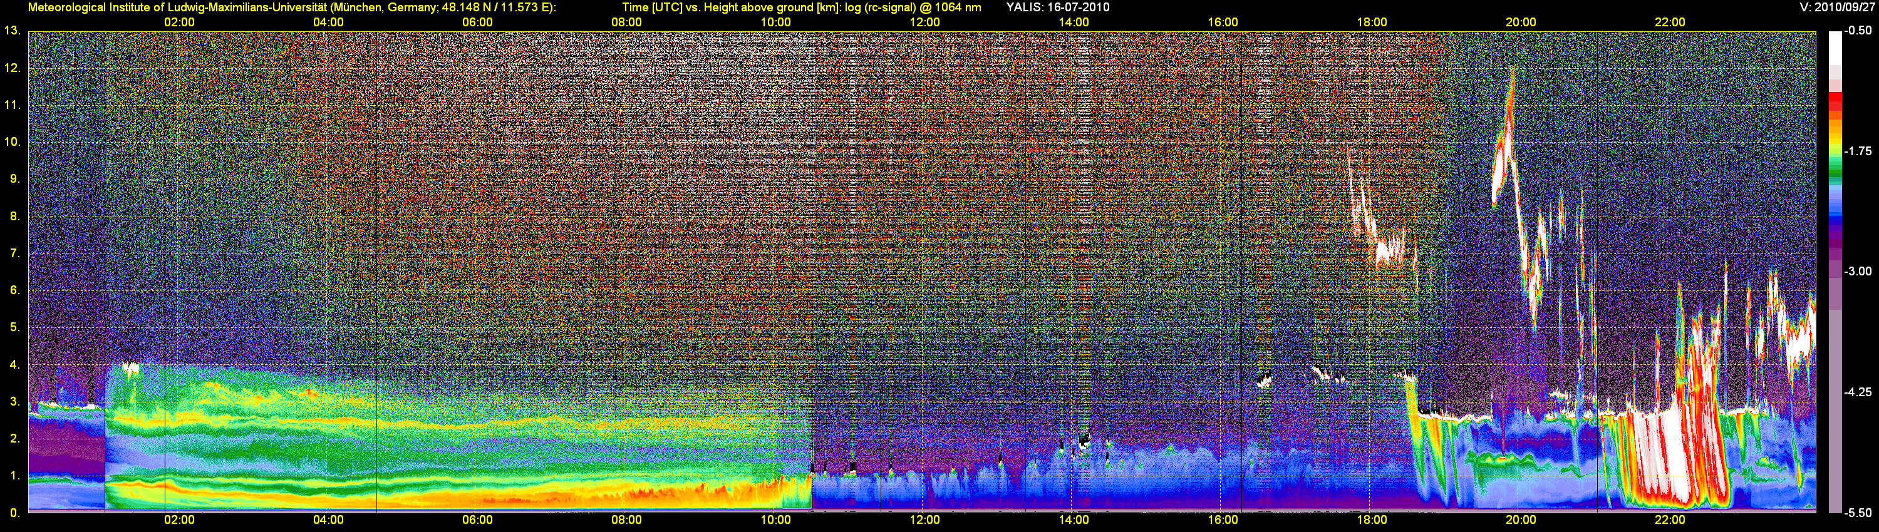This screenshot has height=532, width=1879.
Task: Pick '16:00' on the bottom time axis
Action: pos(1223,520)
